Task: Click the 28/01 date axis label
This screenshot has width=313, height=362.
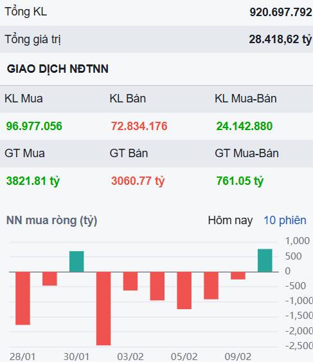Action: 22,357
